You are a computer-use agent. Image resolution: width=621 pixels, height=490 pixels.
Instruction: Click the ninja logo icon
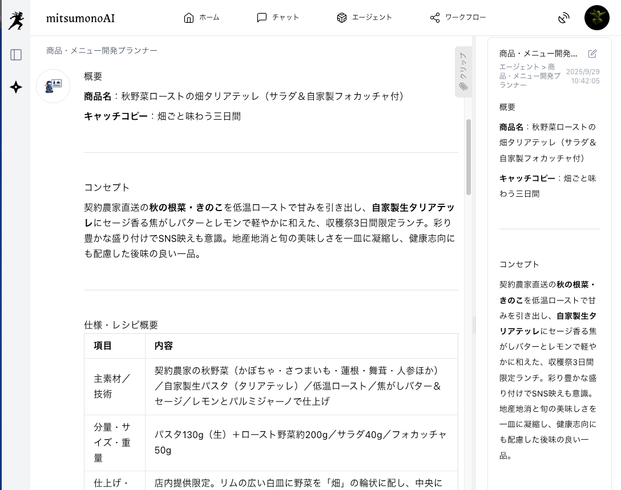coord(16,21)
